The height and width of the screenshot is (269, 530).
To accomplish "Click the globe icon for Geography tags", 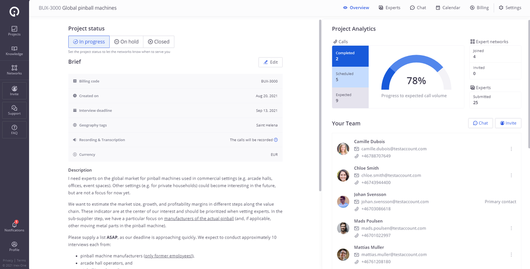I will pos(75,125).
